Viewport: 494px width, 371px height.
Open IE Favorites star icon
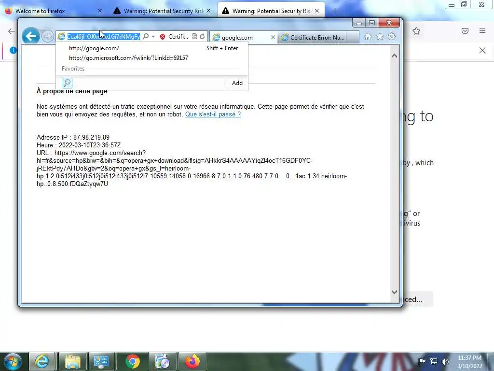coord(380,37)
